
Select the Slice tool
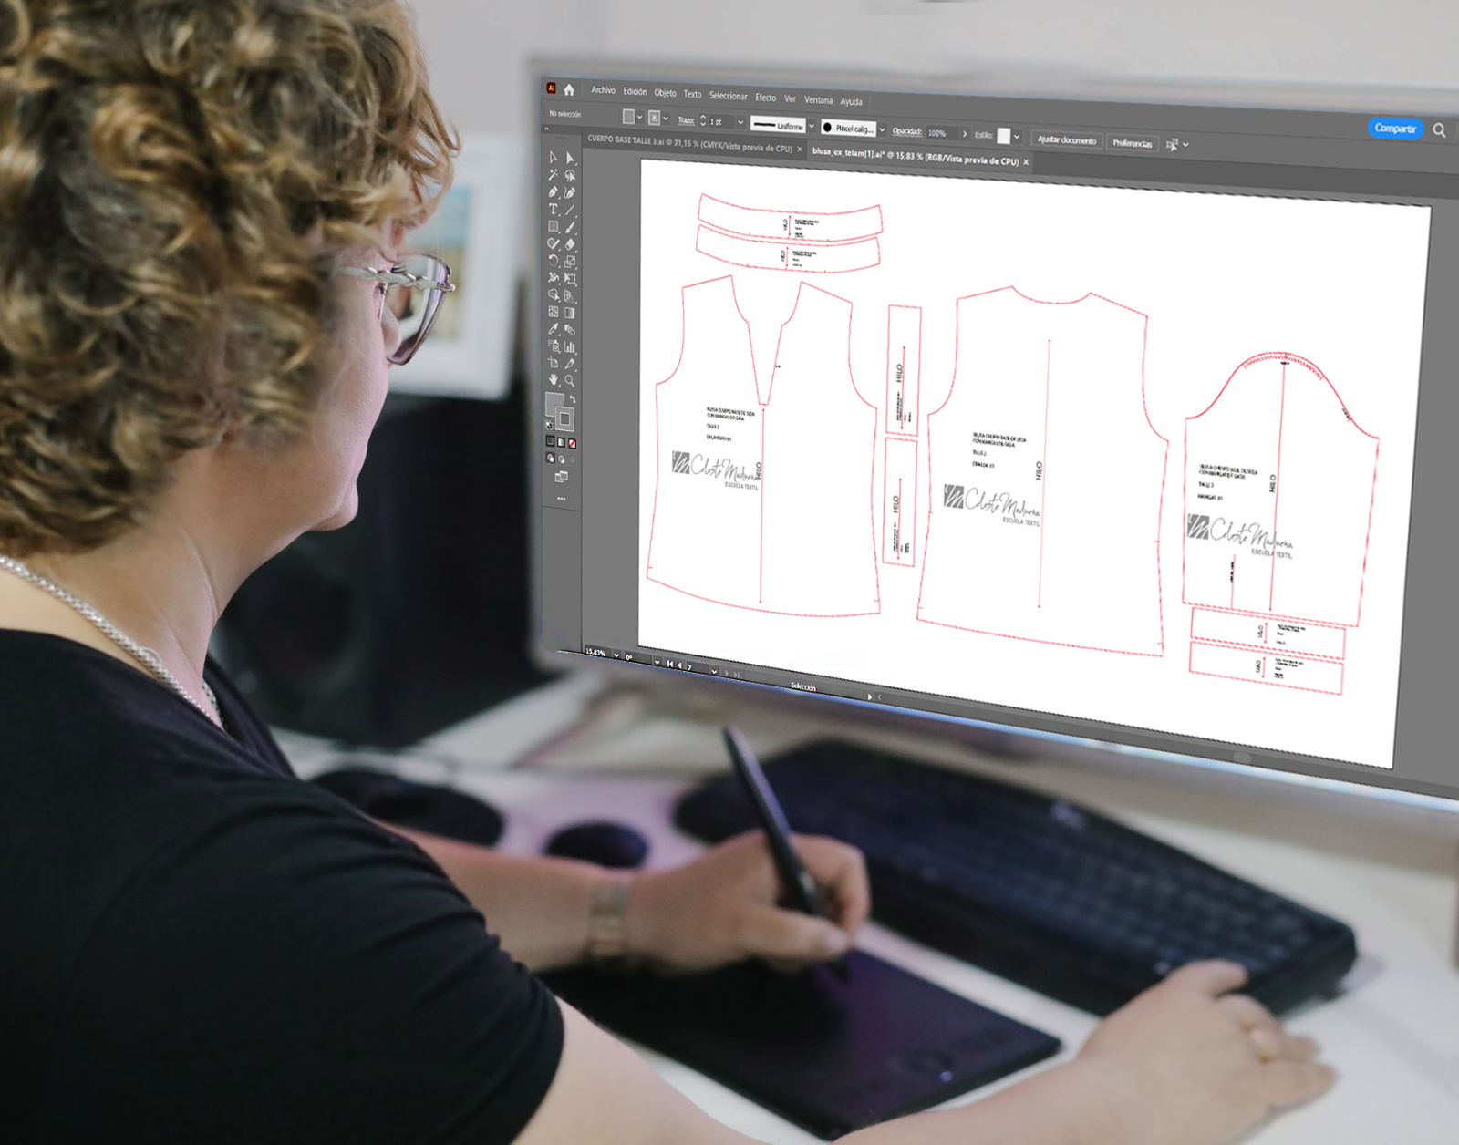pyautogui.click(x=570, y=363)
